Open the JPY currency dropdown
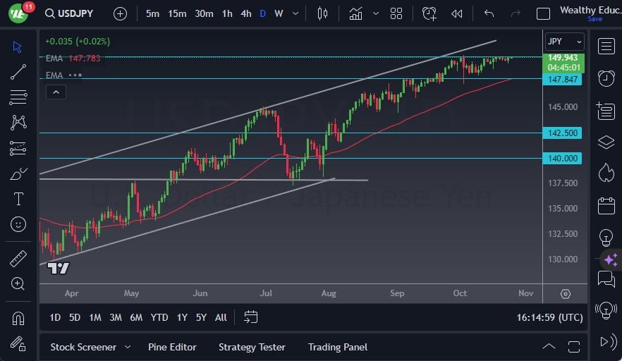 pos(565,42)
